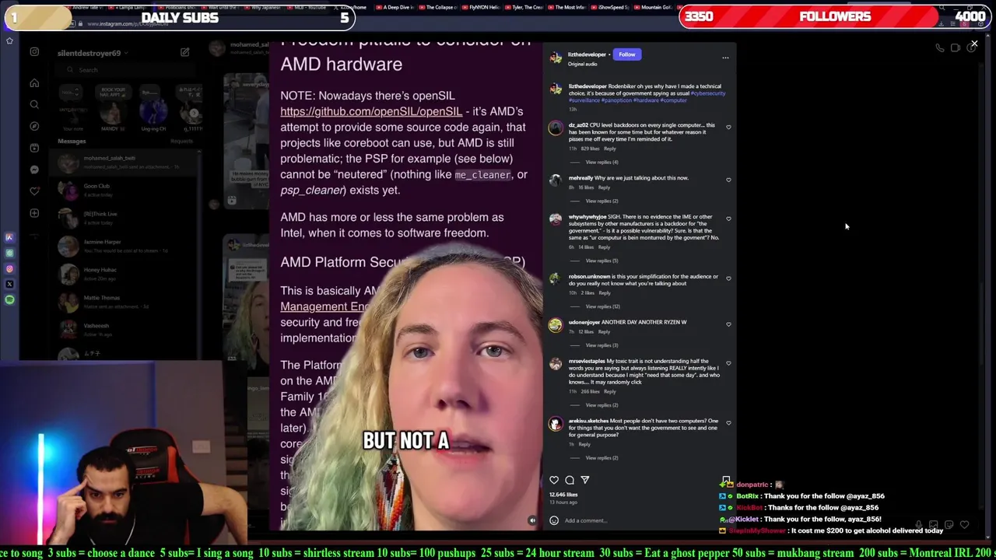Click the #cybersecurity hashtag
This screenshot has width=996, height=560.
(708, 93)
